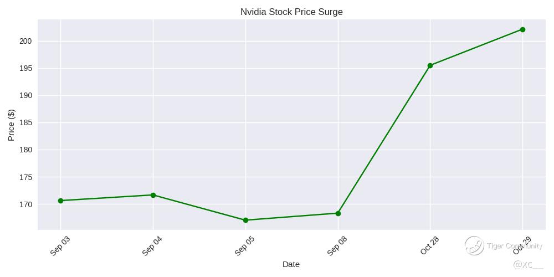Screen dimensions: 554x277
Task: Select the 170 y-axis tick label
Action: tap(26, 204)
